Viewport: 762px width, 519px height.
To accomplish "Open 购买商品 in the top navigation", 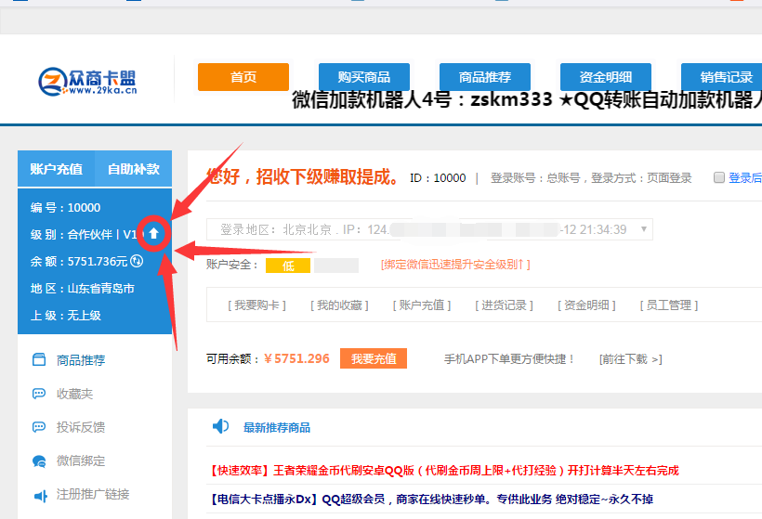I will pos(364,77).
